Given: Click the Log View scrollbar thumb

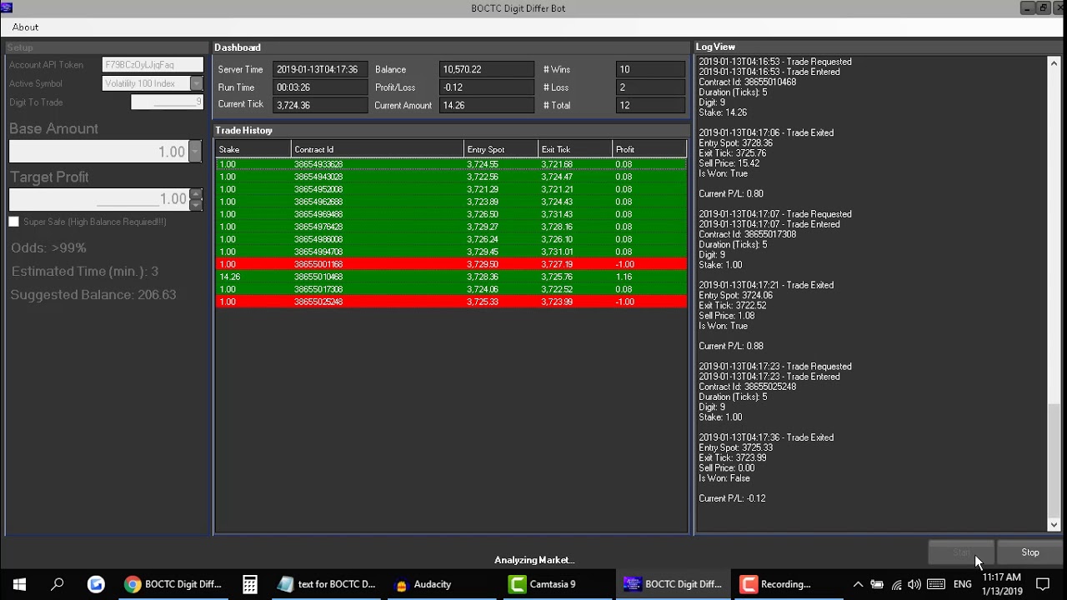Looking at the screenshot, I should (x=1054, y=460).
